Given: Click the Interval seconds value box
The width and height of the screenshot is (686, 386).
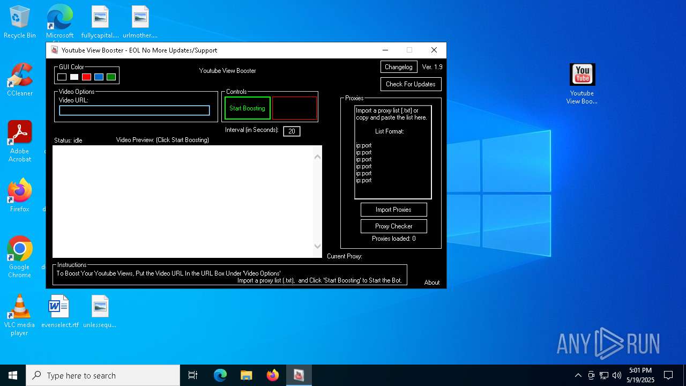Looking at the screenshot, I should (x=292, y=131).
